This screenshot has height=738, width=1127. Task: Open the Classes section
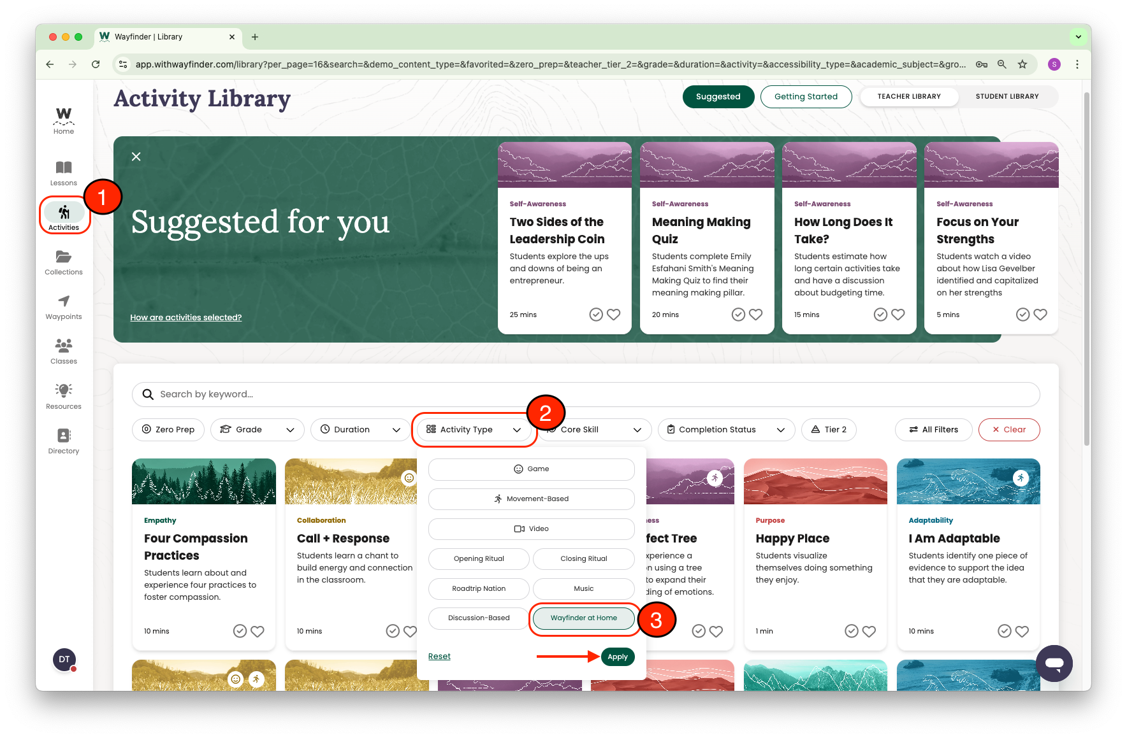tap(63, 351)
